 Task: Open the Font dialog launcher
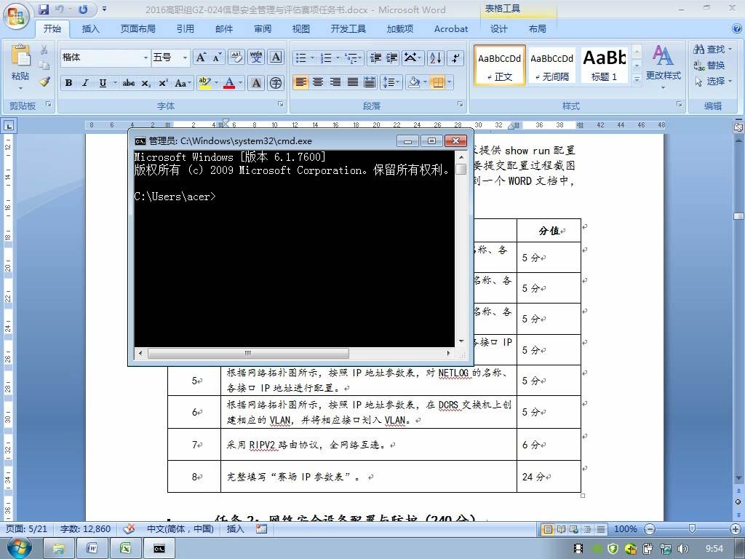coord(281,103)
